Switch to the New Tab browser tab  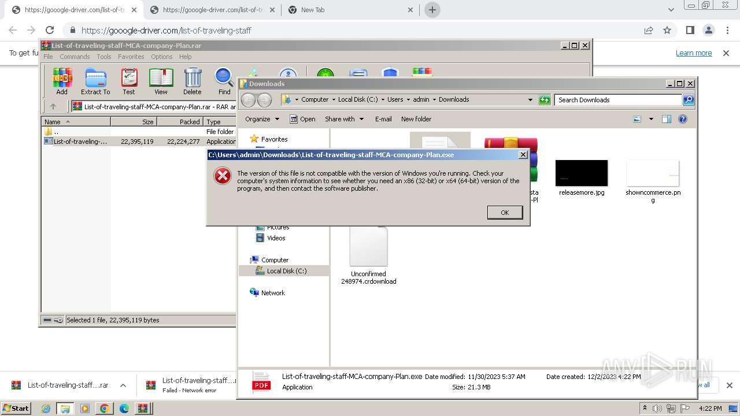[x=350, y=10]
